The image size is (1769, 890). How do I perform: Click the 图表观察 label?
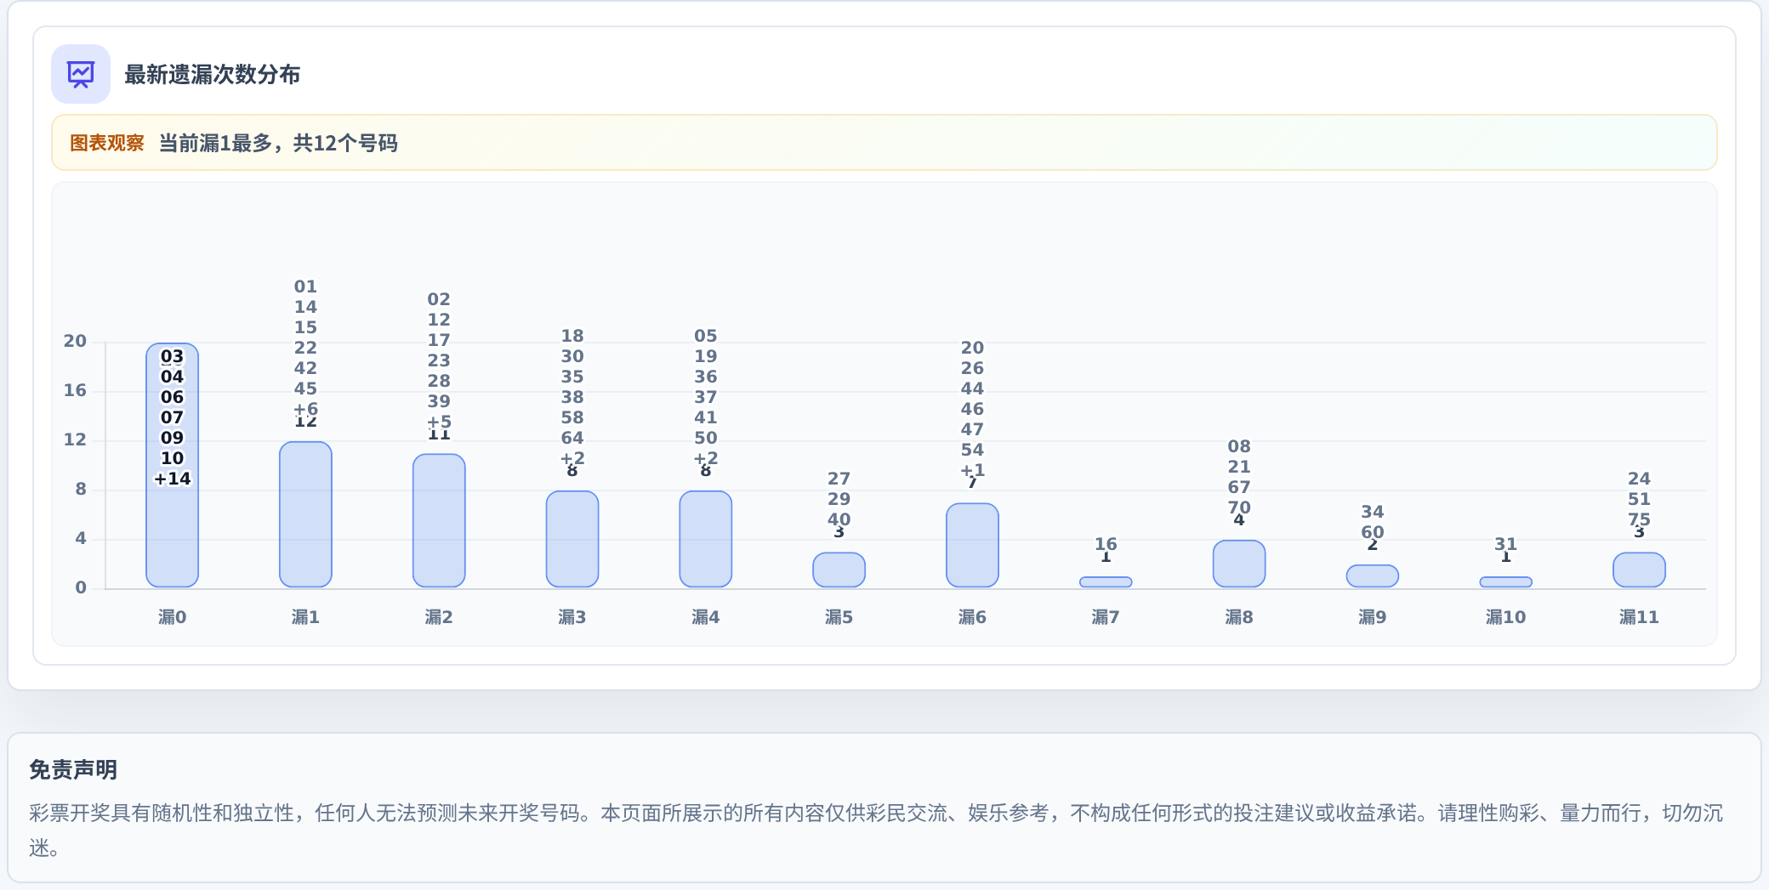click(106, 143)
